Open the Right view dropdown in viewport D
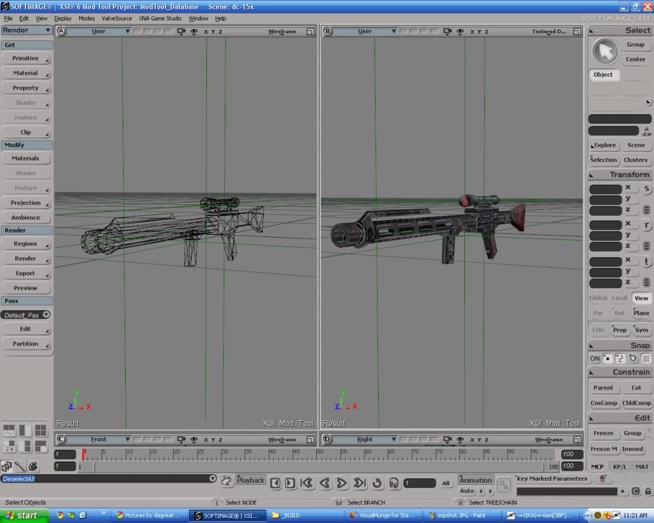 [x=365, y=439]
